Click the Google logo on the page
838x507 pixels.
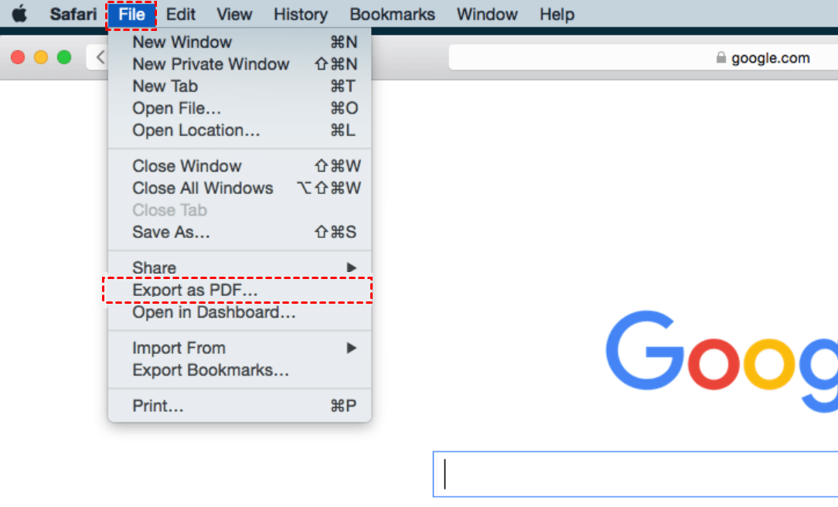tap(721, 362)
